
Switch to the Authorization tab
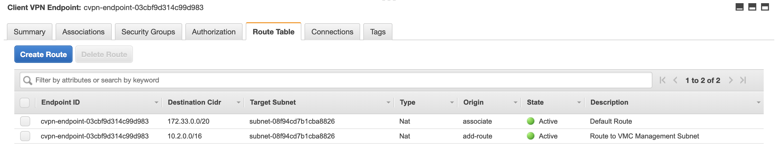[x=213, y=32]
